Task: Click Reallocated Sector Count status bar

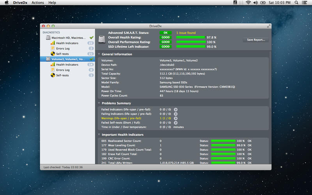Action: click(223, 141)
